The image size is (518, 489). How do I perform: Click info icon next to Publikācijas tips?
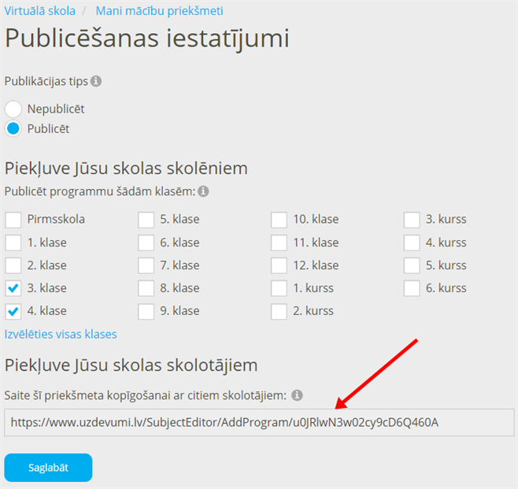click(96, 81)
